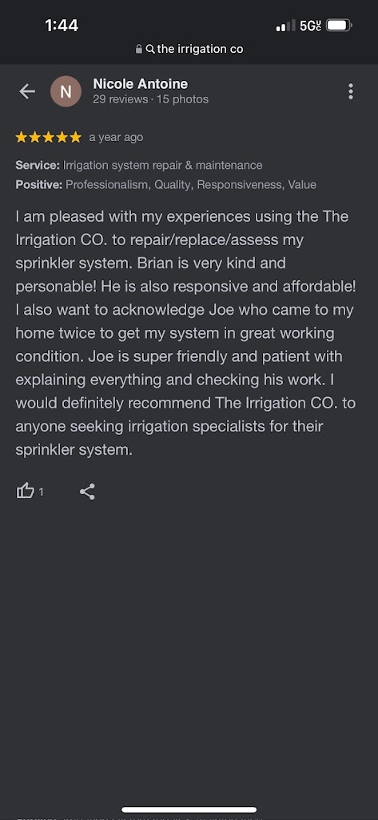Tap the lock icon in address bar
This screenshot has height=820, width=378.
139,49
